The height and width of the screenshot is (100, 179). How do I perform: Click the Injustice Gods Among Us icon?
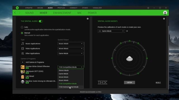[x=22, y=82]
